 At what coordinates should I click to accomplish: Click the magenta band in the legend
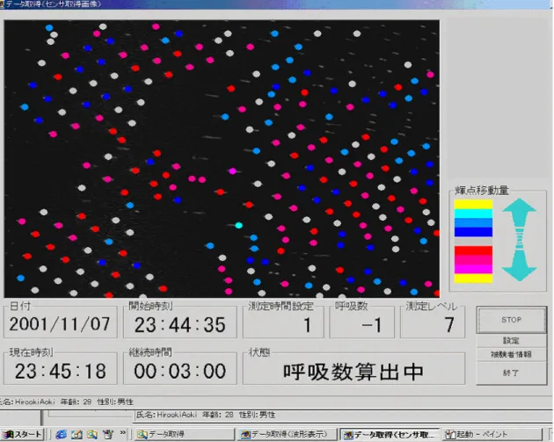(x=473, y=269)
